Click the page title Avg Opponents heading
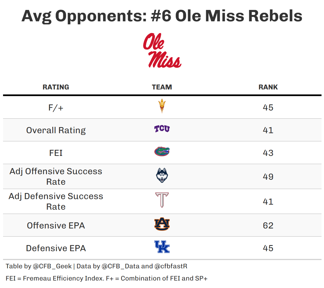The height and width of the screenshot is (288, 324). (x=162, y=16)
